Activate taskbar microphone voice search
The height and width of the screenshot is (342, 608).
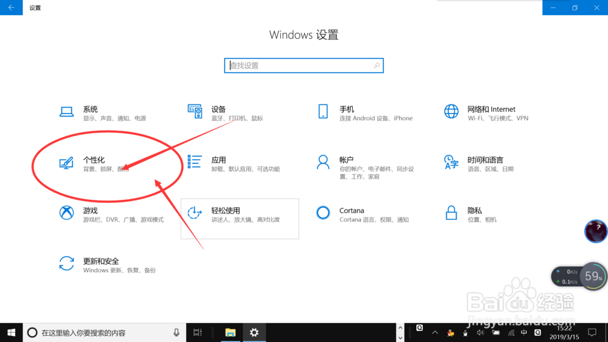pos(176,332)
